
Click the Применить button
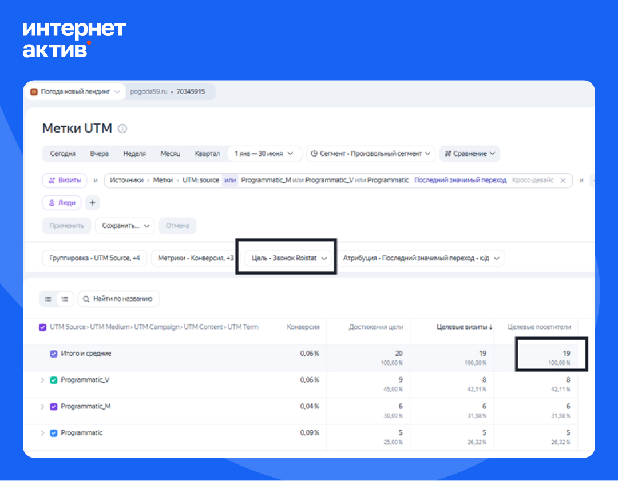[x=66, y=226]
